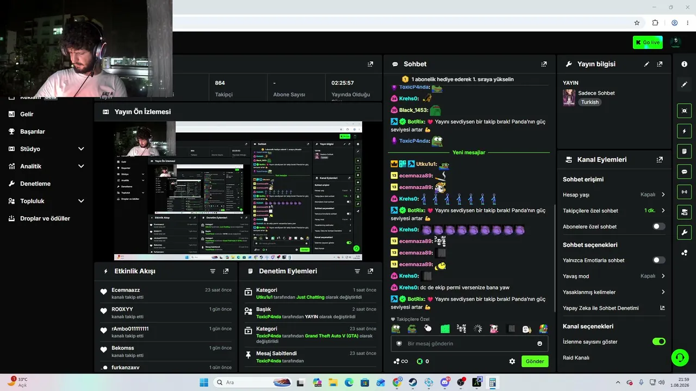The image size is (696, 391).
Task: Disable İzlenme sayısını göster switch
Action: [658, 342]
